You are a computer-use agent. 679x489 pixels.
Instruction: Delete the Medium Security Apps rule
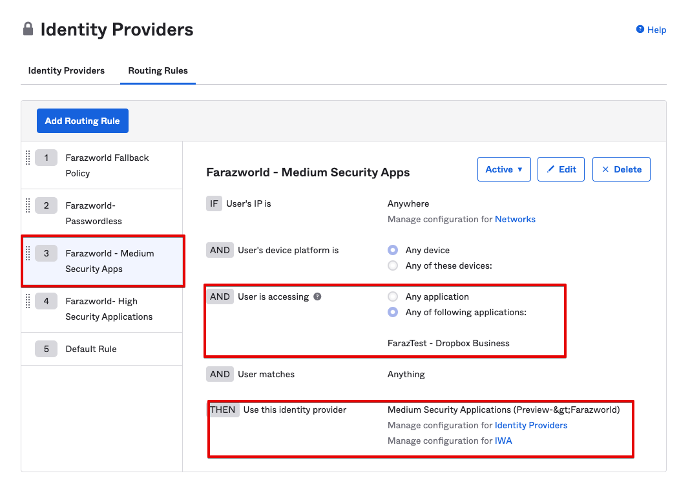point(621,169)
